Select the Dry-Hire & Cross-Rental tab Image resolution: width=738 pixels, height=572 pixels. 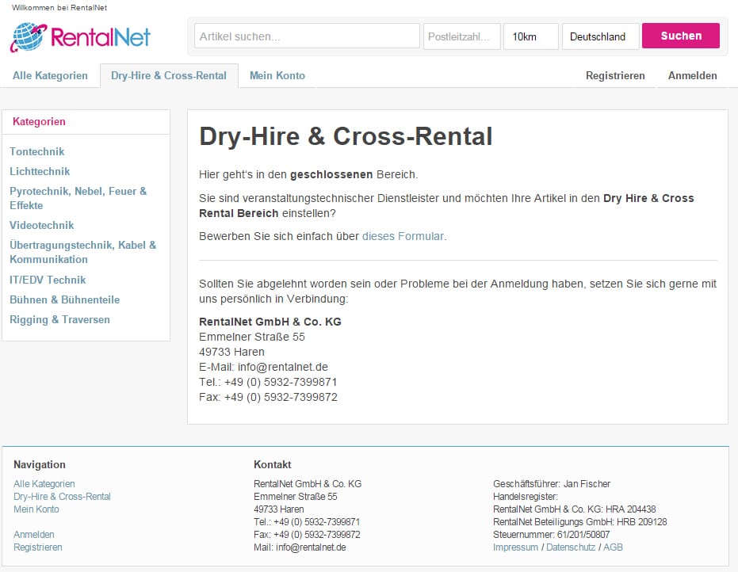(x=169, y=76)
